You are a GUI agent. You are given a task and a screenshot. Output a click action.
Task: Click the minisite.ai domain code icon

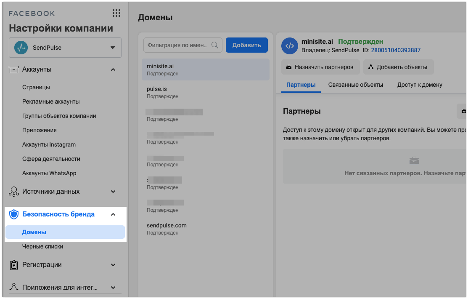(290, 46)
